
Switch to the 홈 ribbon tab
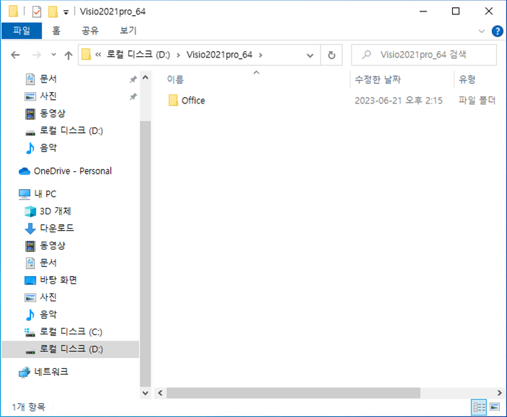56,31
